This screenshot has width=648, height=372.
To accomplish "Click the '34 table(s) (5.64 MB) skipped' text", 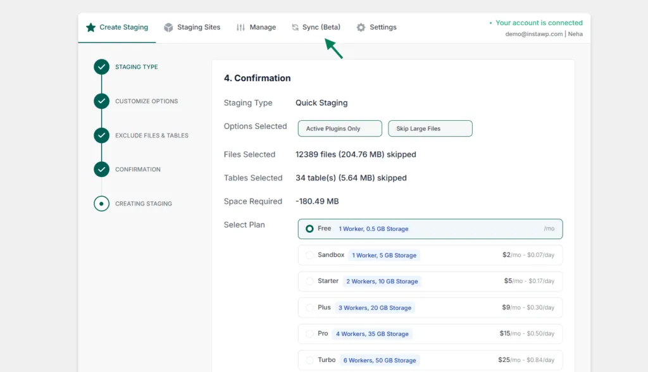I will tap(351, 178).
